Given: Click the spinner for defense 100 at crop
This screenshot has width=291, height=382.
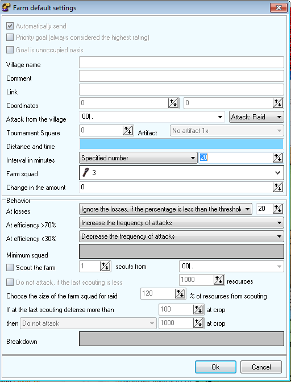Looking at the screenshot, I should (x=198, y=310).
